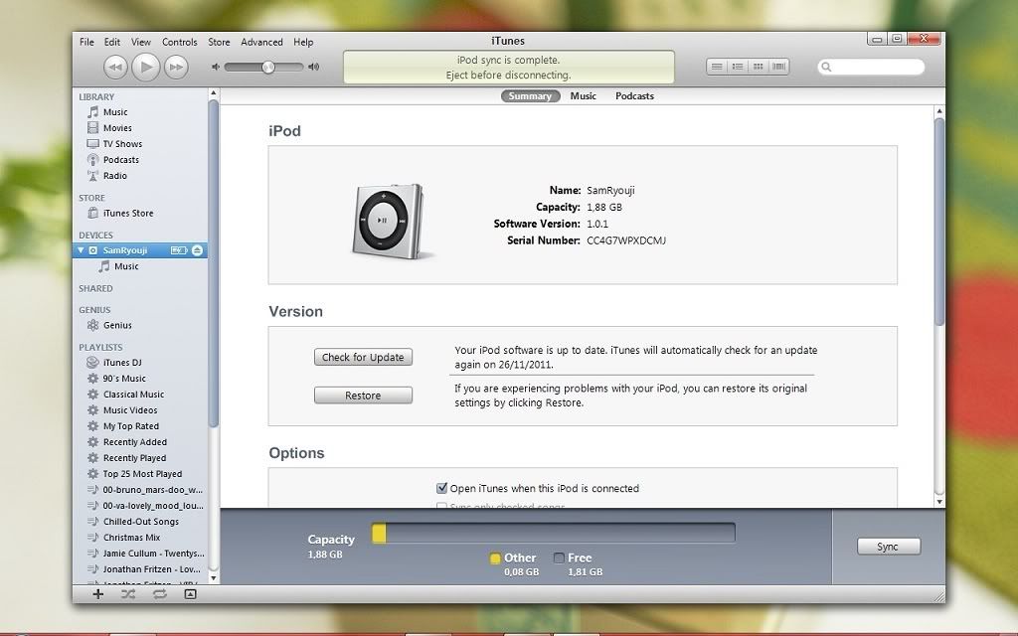Click the low volume speaker icon
Image resolution: width=1018 pixels, height=636 pixels.
[x=216, y=67]
